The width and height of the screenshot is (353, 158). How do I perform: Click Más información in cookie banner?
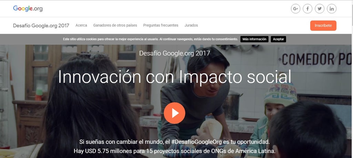tap(254, 39)
